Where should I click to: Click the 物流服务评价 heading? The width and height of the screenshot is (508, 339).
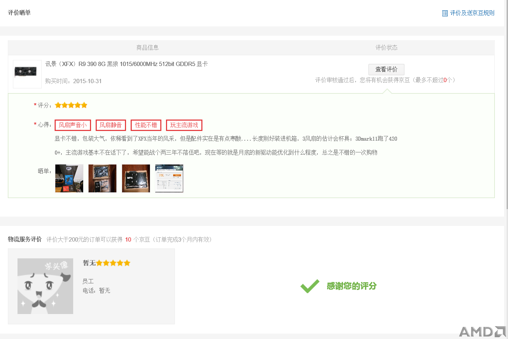pyautogui.click(x=25, y=239)
